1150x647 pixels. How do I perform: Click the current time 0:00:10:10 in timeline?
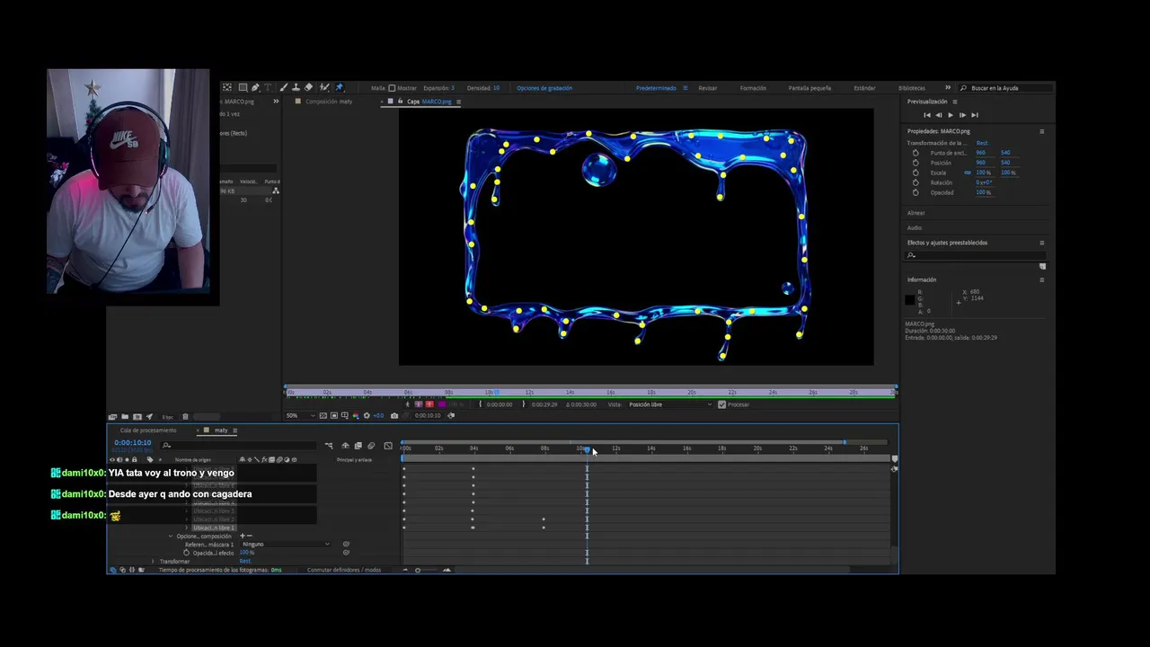(133, 443)
